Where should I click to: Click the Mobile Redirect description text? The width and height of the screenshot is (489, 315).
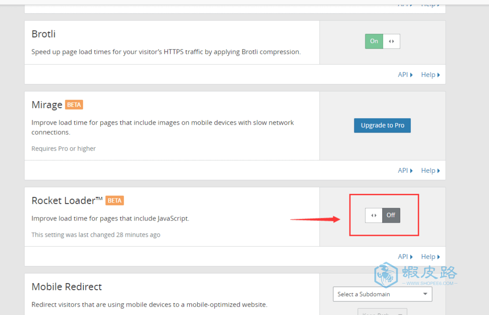[x=150, y=304]
